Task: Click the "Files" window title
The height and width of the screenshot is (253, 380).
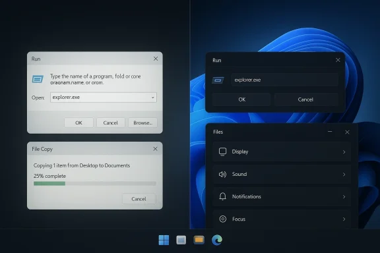Action: pyautogui.click(x=218, y=132)
